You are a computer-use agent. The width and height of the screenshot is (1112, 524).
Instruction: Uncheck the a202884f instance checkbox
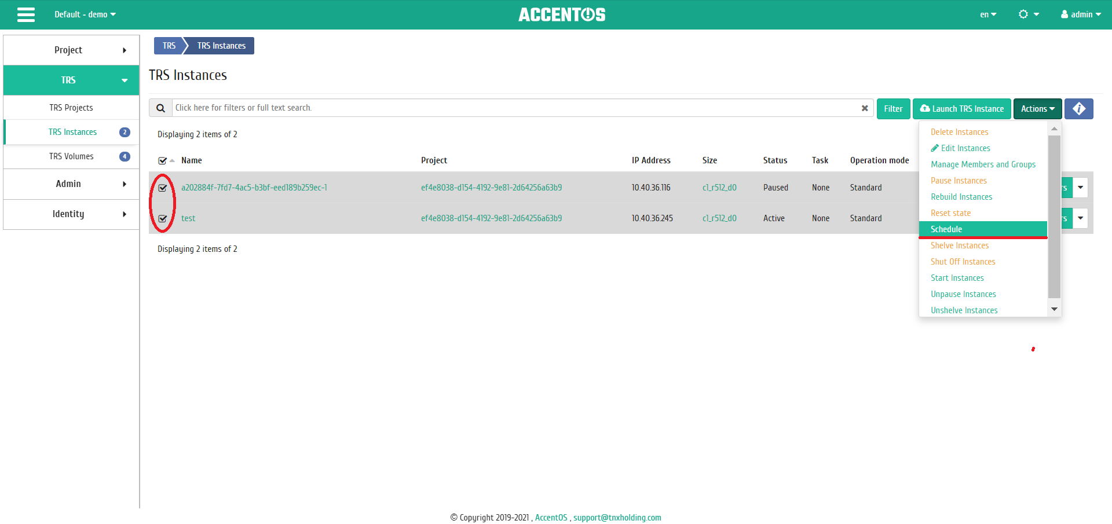tap(162, 188)
